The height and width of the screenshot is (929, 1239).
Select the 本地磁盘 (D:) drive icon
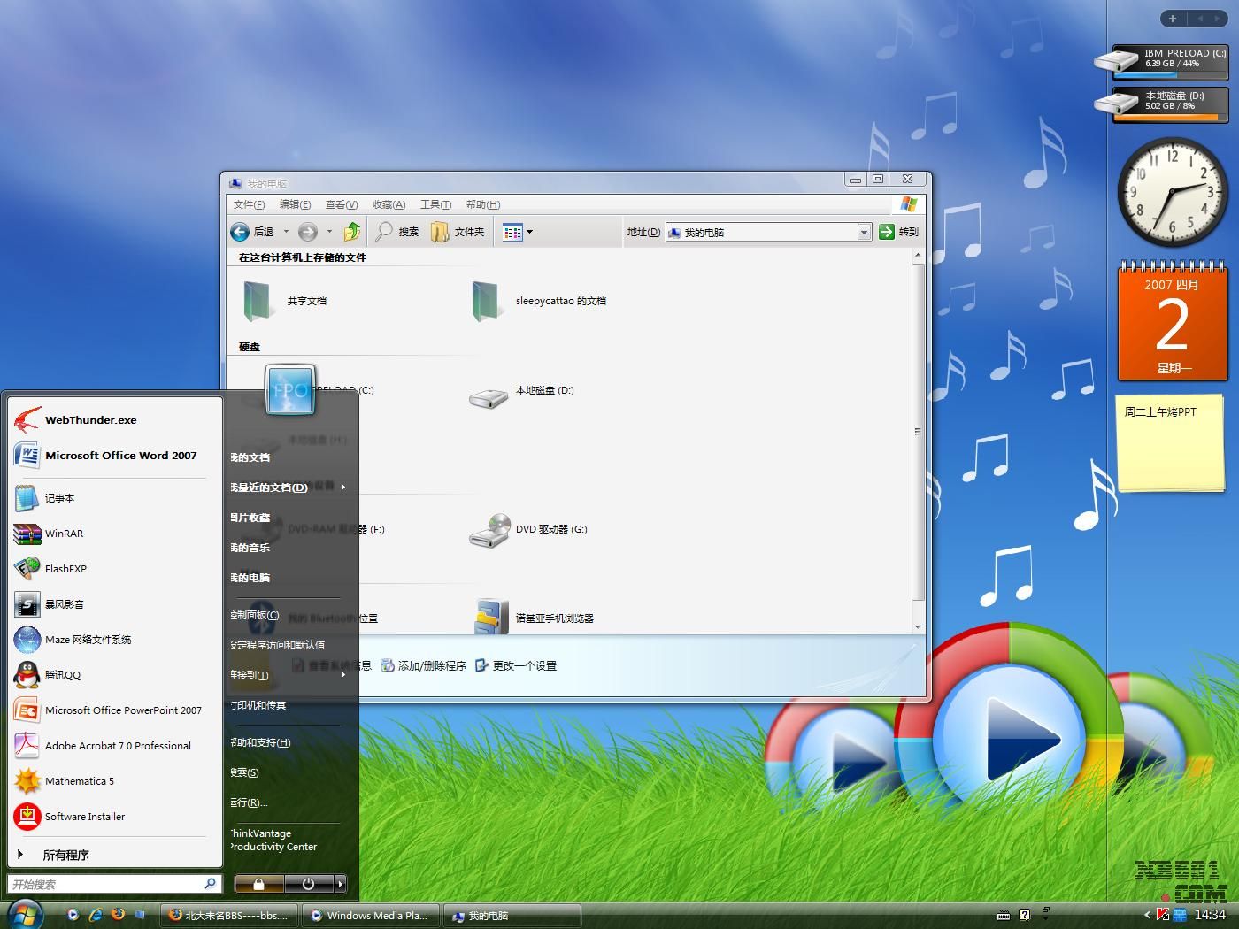coord(489,397)
